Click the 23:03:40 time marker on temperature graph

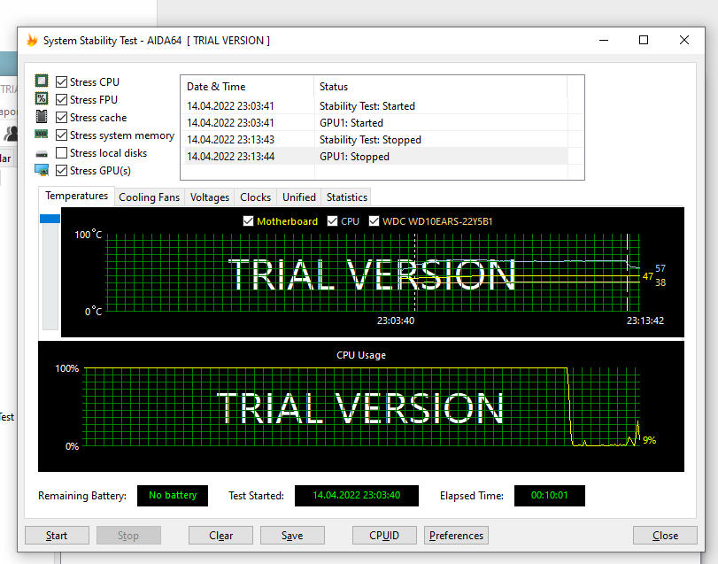coord(396,321)
